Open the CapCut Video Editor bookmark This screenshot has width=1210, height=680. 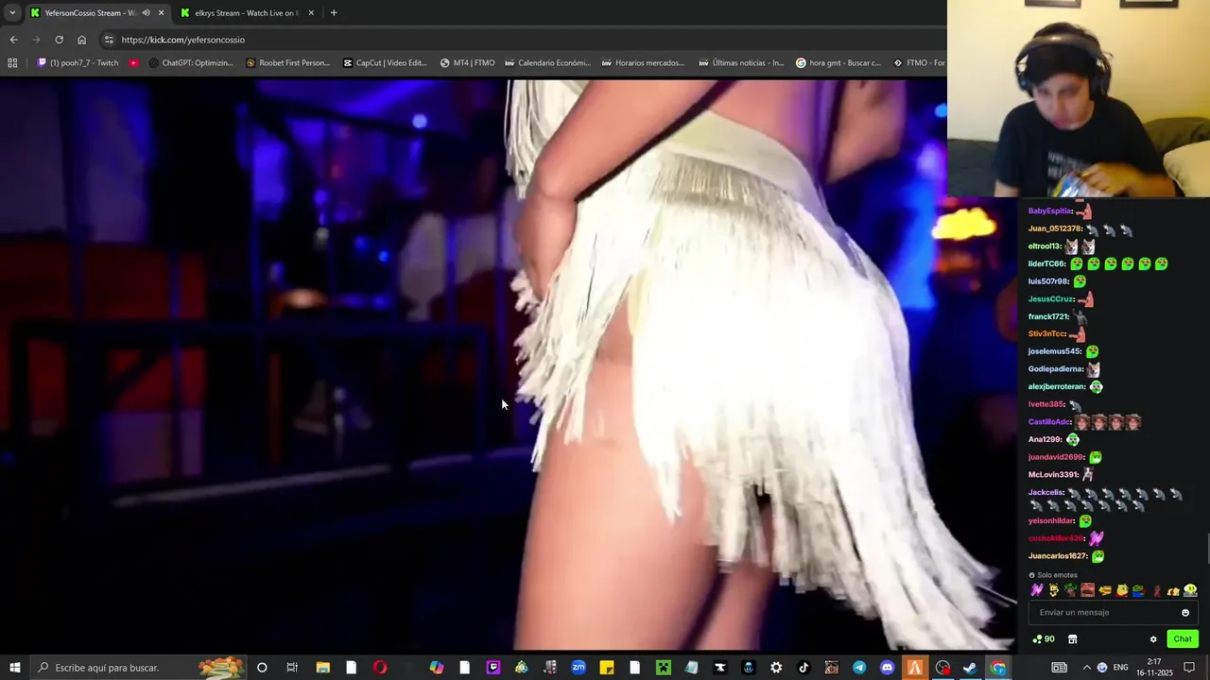click(x=385, y=63)
